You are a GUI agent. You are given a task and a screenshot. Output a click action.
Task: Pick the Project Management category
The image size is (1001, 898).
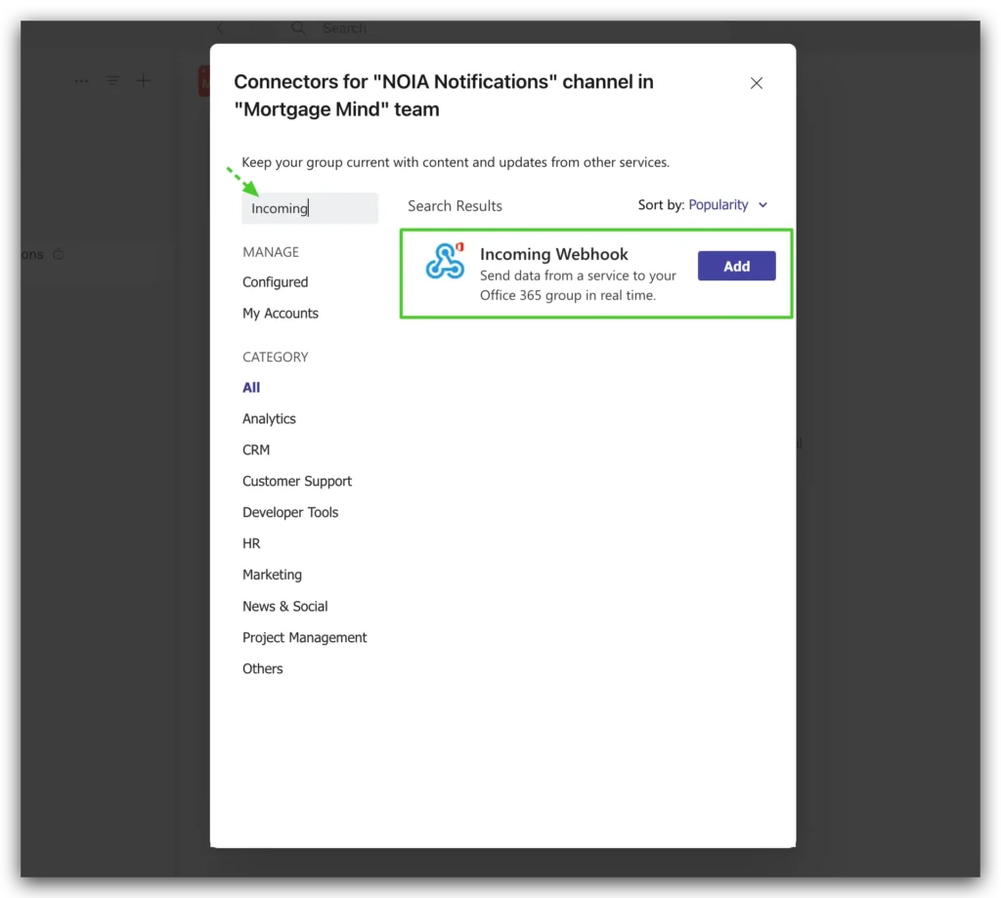[x=305, y=638]
